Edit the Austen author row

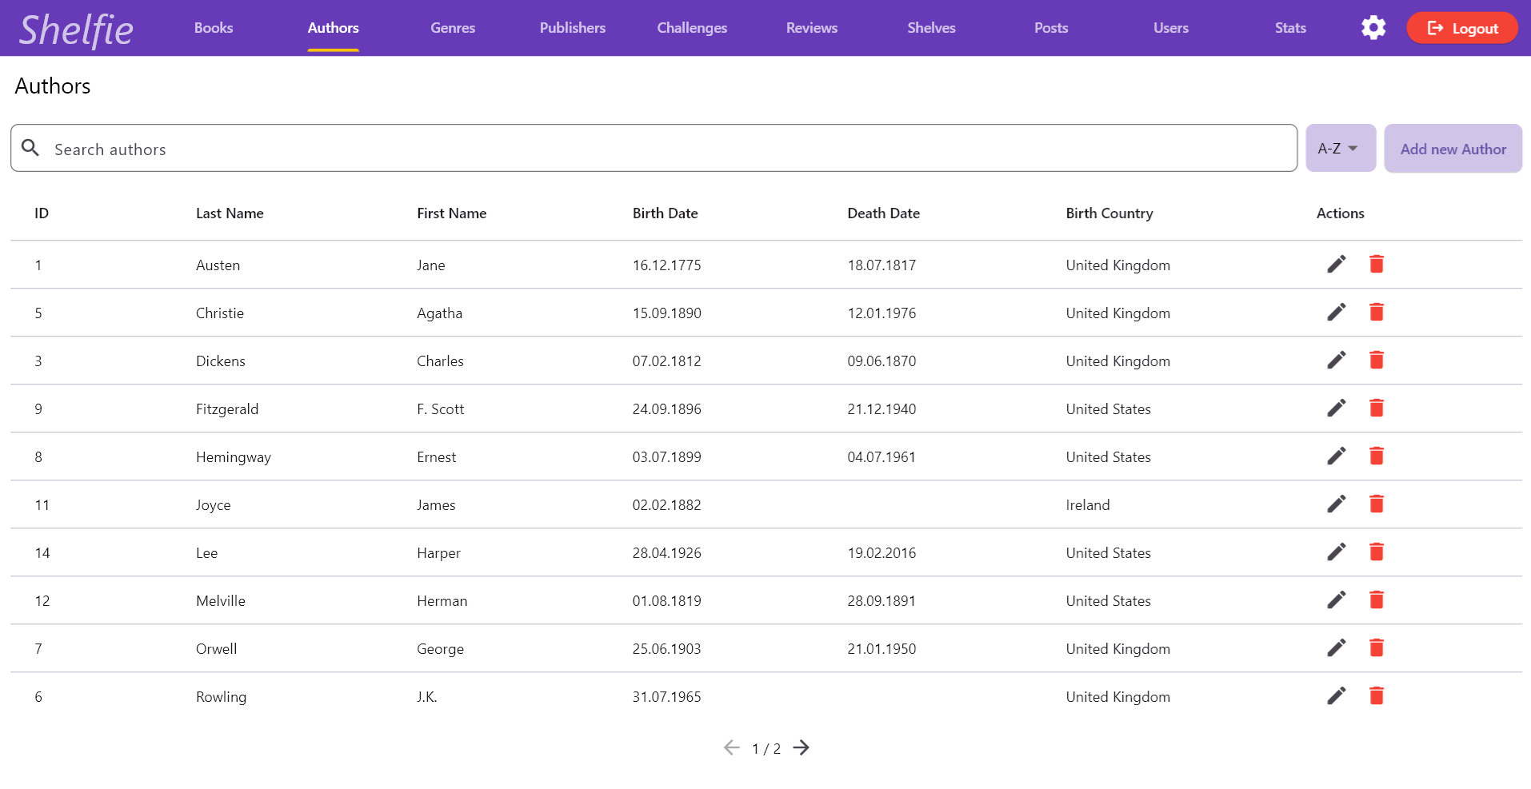1337,264
